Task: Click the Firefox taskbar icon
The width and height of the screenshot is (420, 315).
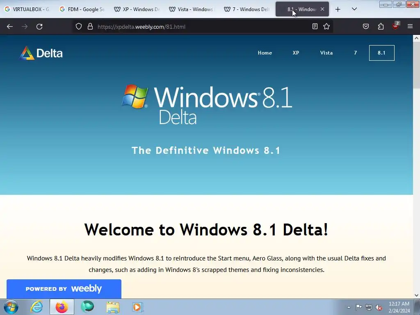Action: [x=62, y=307]
